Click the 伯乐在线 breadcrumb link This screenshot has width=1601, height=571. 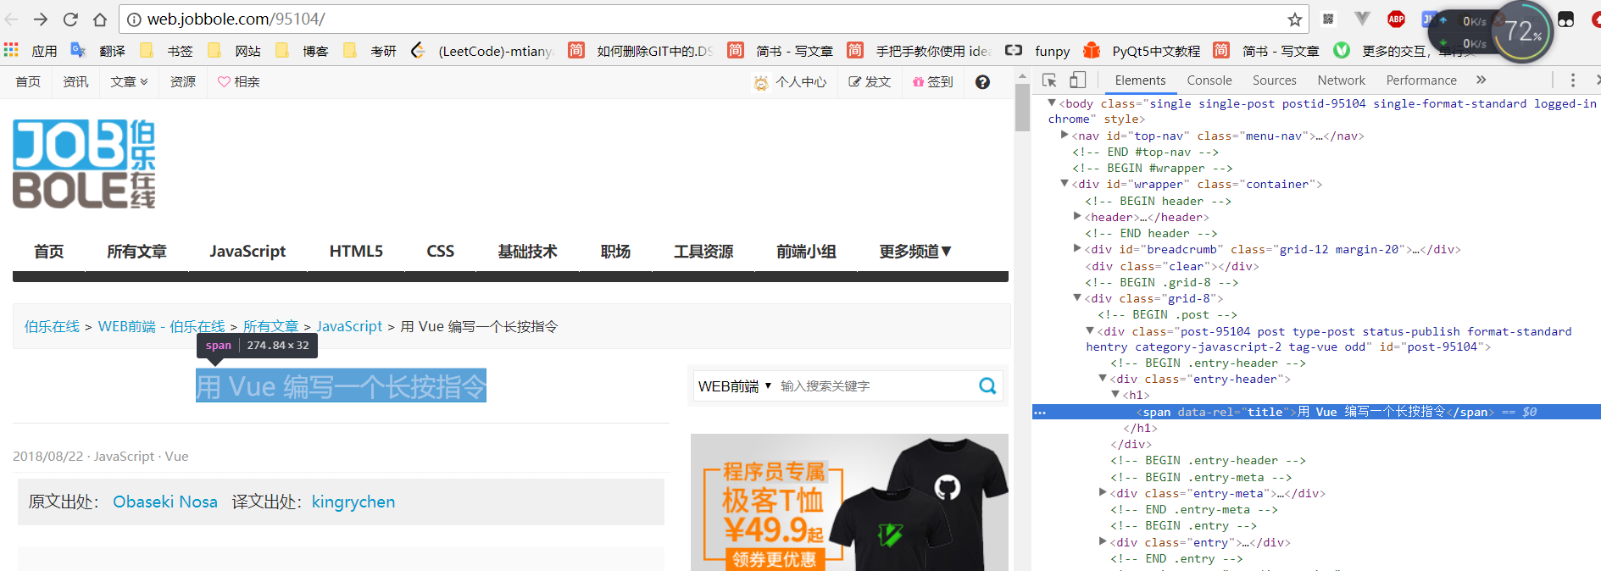tap(52, 327)
